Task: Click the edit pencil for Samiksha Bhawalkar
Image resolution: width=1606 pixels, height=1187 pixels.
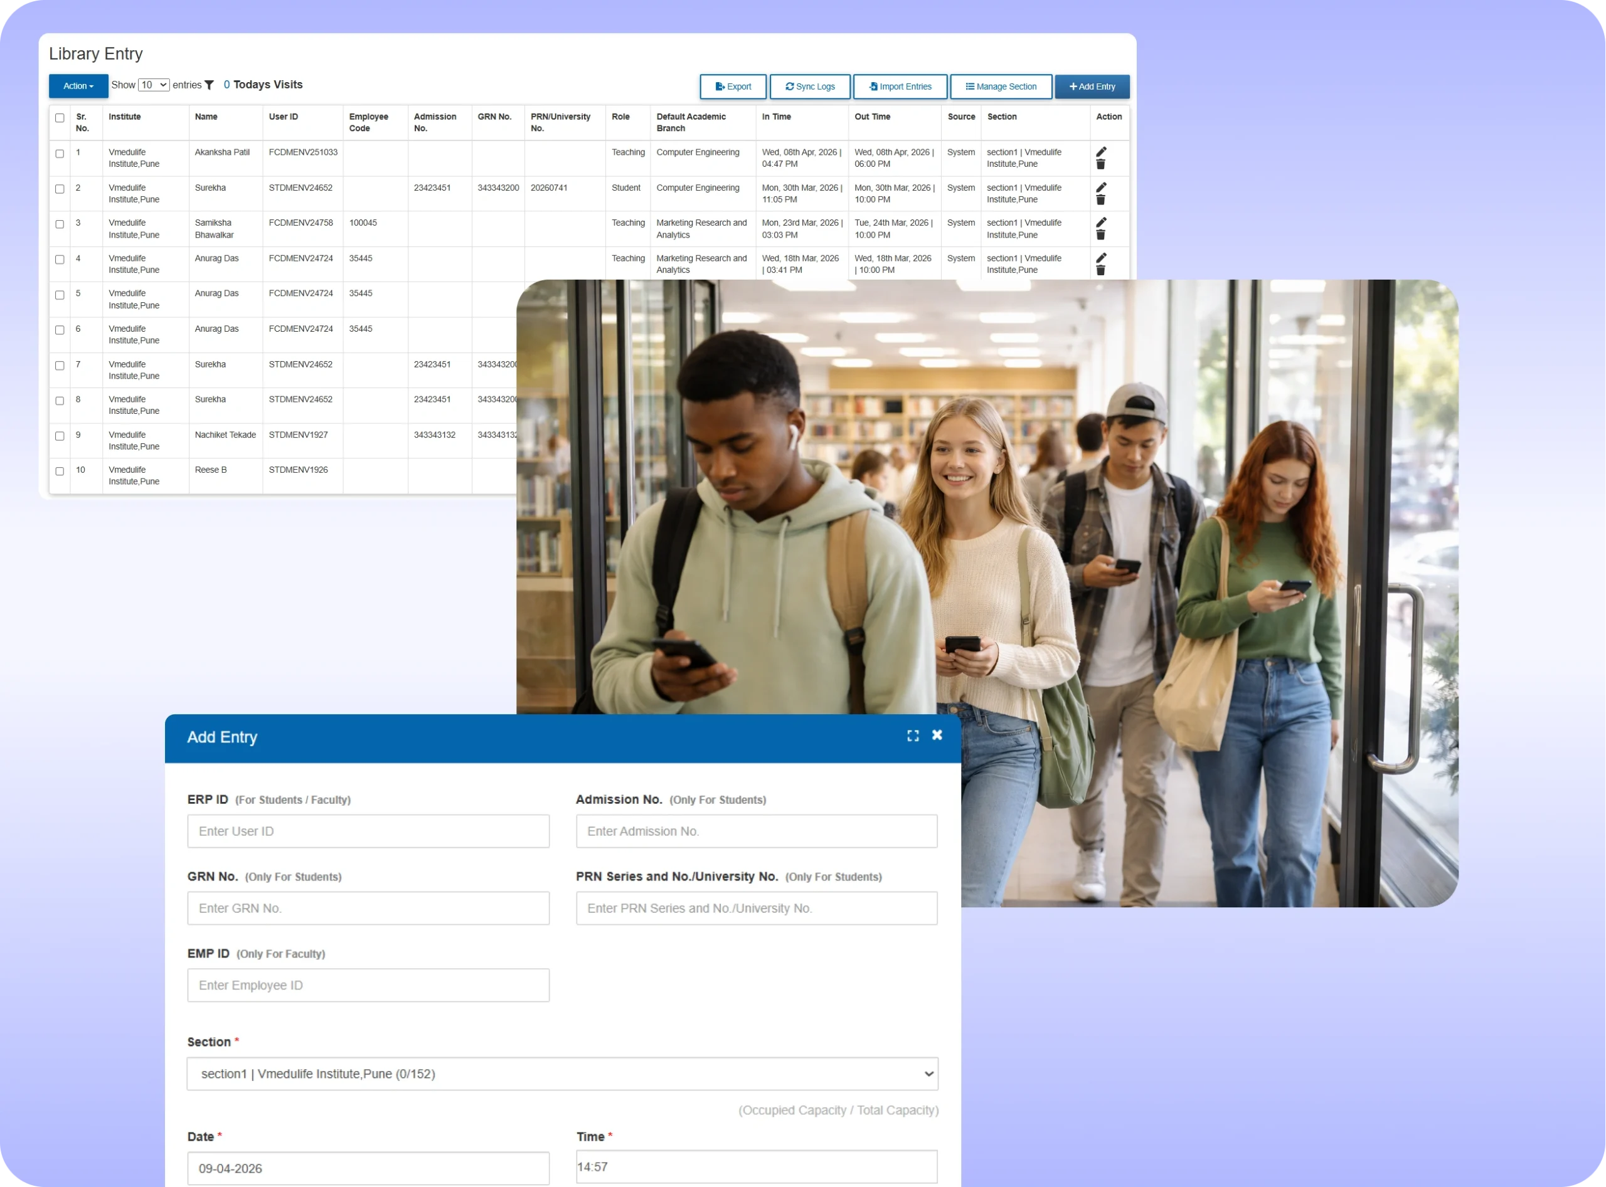Action: click(x=1100, y=222)
